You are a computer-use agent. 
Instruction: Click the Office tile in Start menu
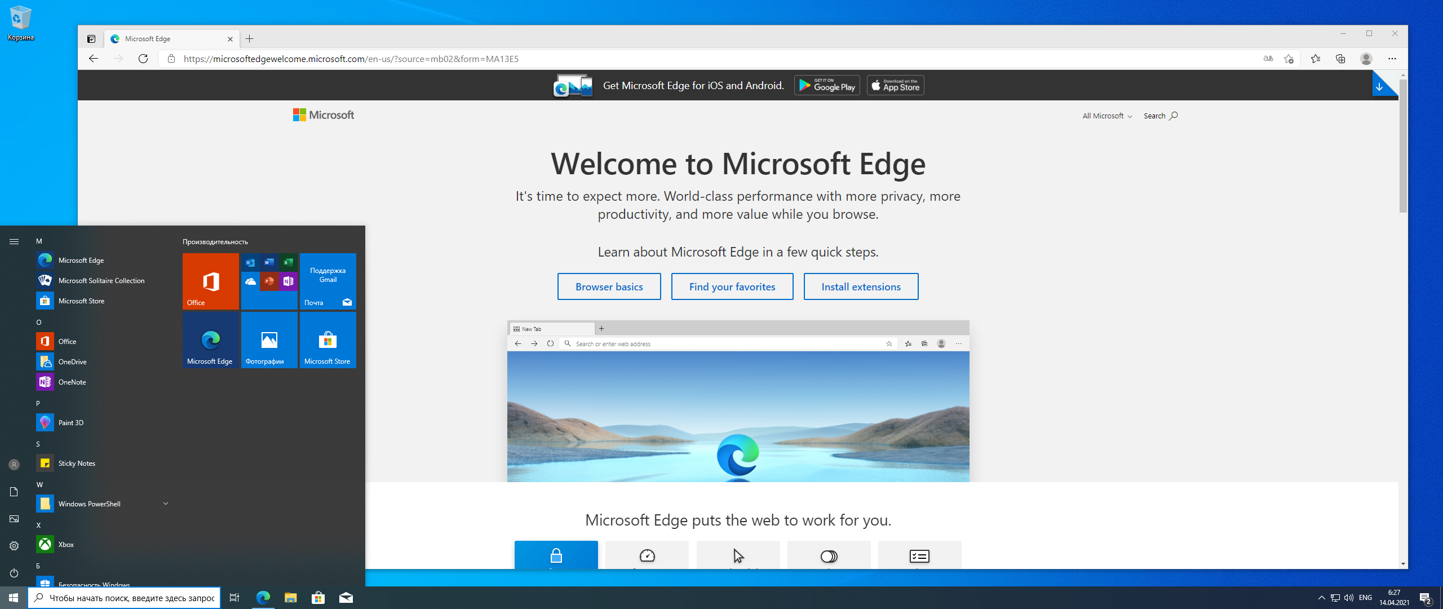211,281
